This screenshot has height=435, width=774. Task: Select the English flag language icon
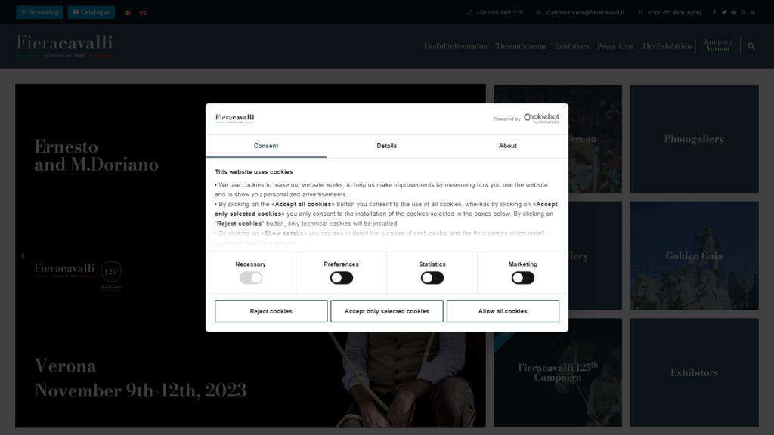(143, 13)
